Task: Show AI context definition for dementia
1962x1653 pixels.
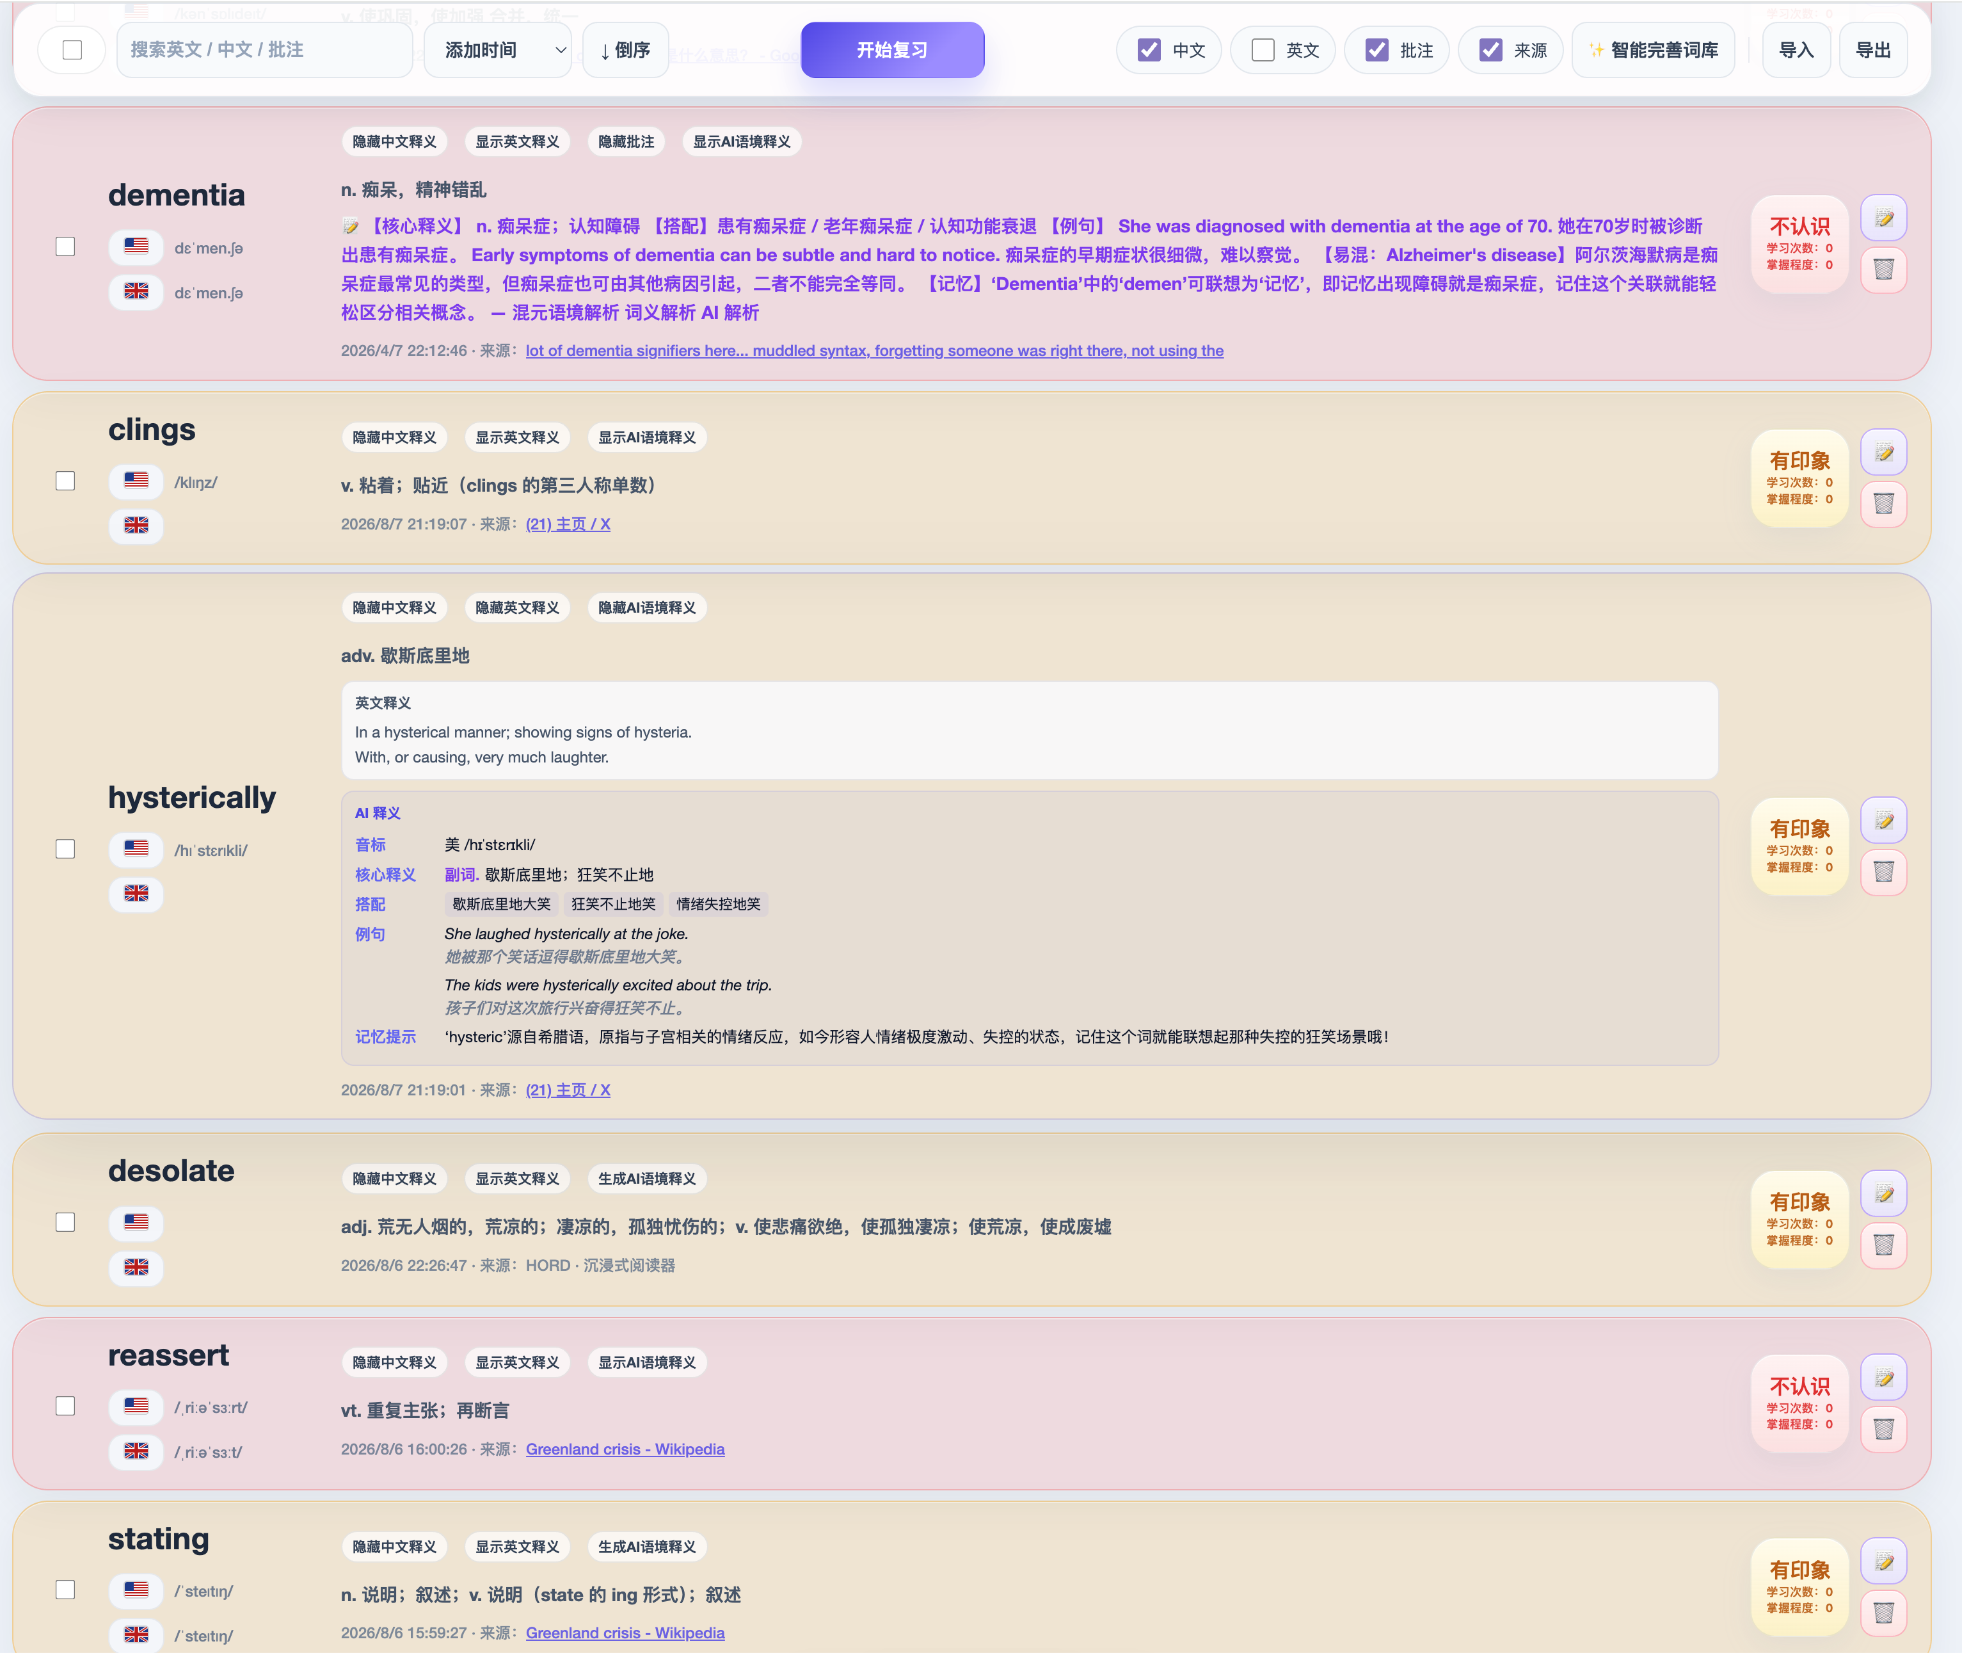Action: [x=742, y=141]
